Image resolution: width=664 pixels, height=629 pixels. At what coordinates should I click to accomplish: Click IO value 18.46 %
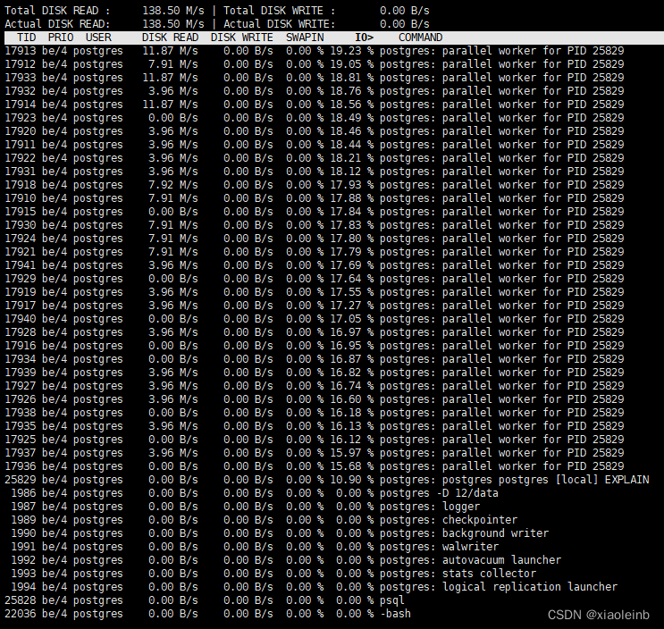(x=352, y=131)
